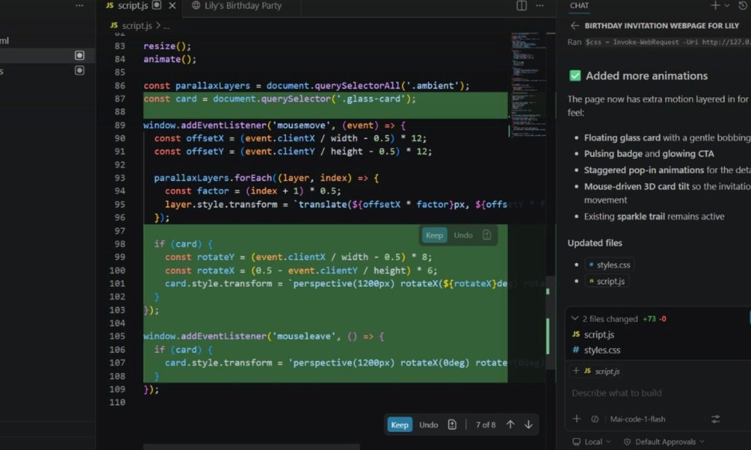Image resolution: width=751 pixels, height=450 pixels.
Task: Click the monitor icon beside Local
Action: [x=576, y=442]
